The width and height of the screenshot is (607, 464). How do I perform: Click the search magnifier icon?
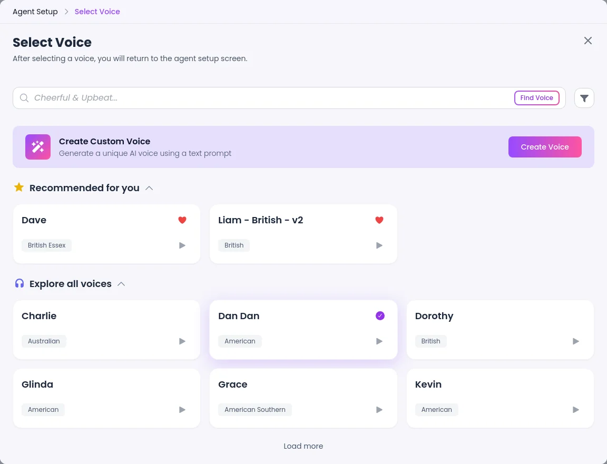click(x=24, y=98)
